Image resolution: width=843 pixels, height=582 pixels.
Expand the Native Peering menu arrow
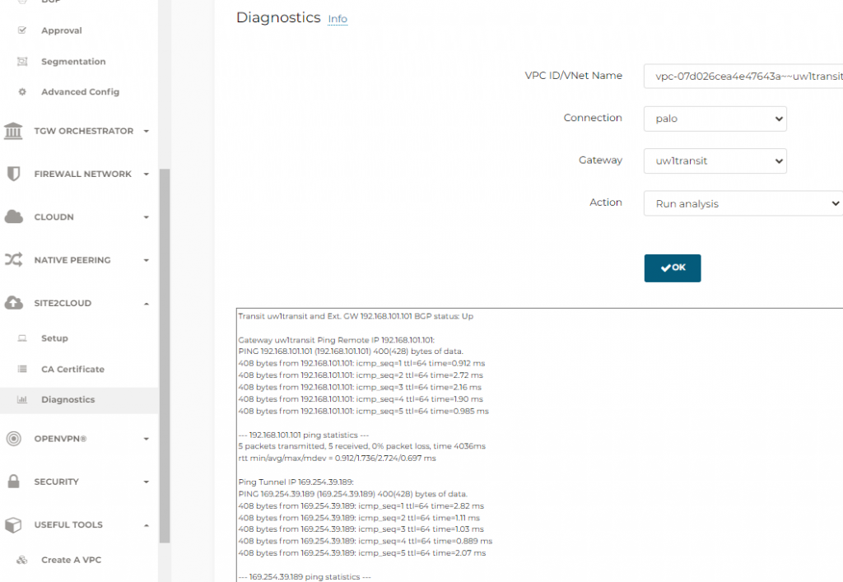[x=147, y=260]
